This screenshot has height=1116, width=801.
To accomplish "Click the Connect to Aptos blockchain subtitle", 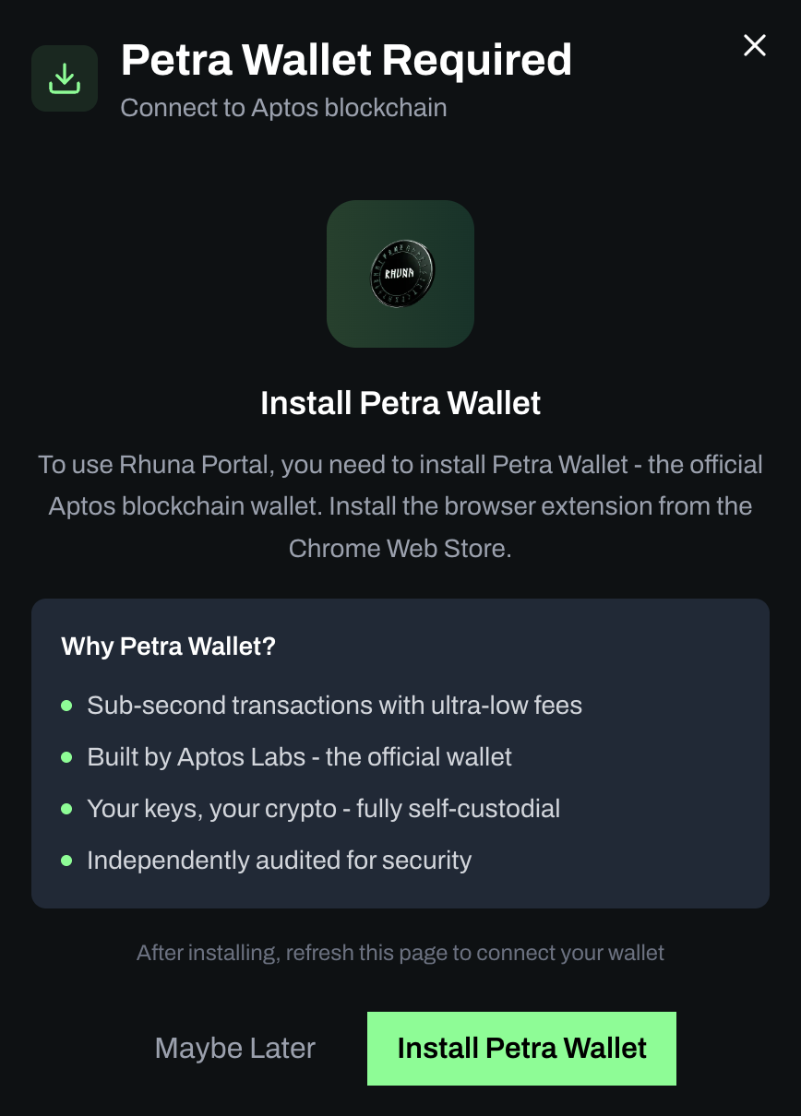I will pos(283,108).
